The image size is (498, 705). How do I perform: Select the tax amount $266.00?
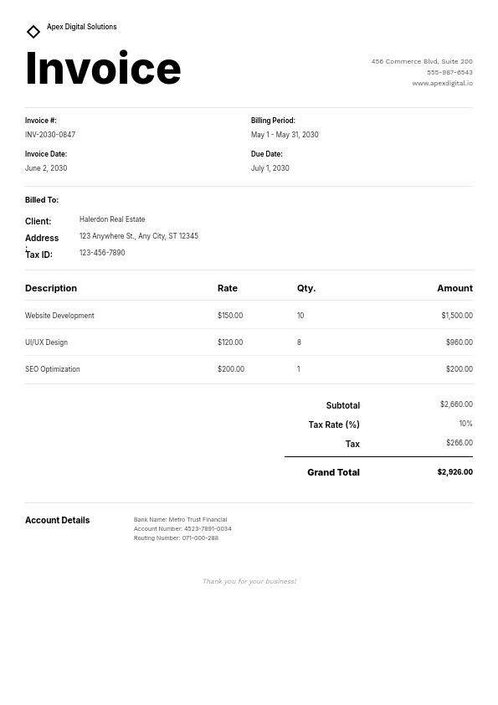(459, 443)
